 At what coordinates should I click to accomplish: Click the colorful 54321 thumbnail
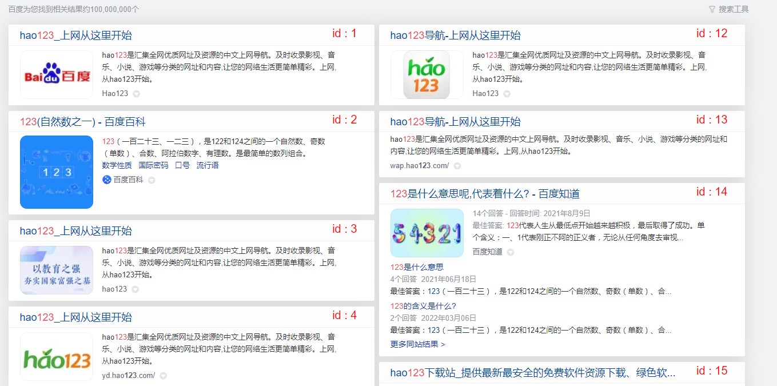[427, 233]
